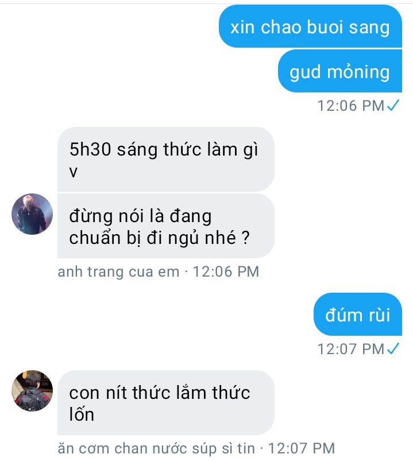Screen dimensions: 413x462
Task: Click the sent 12:06 PM timestamp
Action: point(351,106)
